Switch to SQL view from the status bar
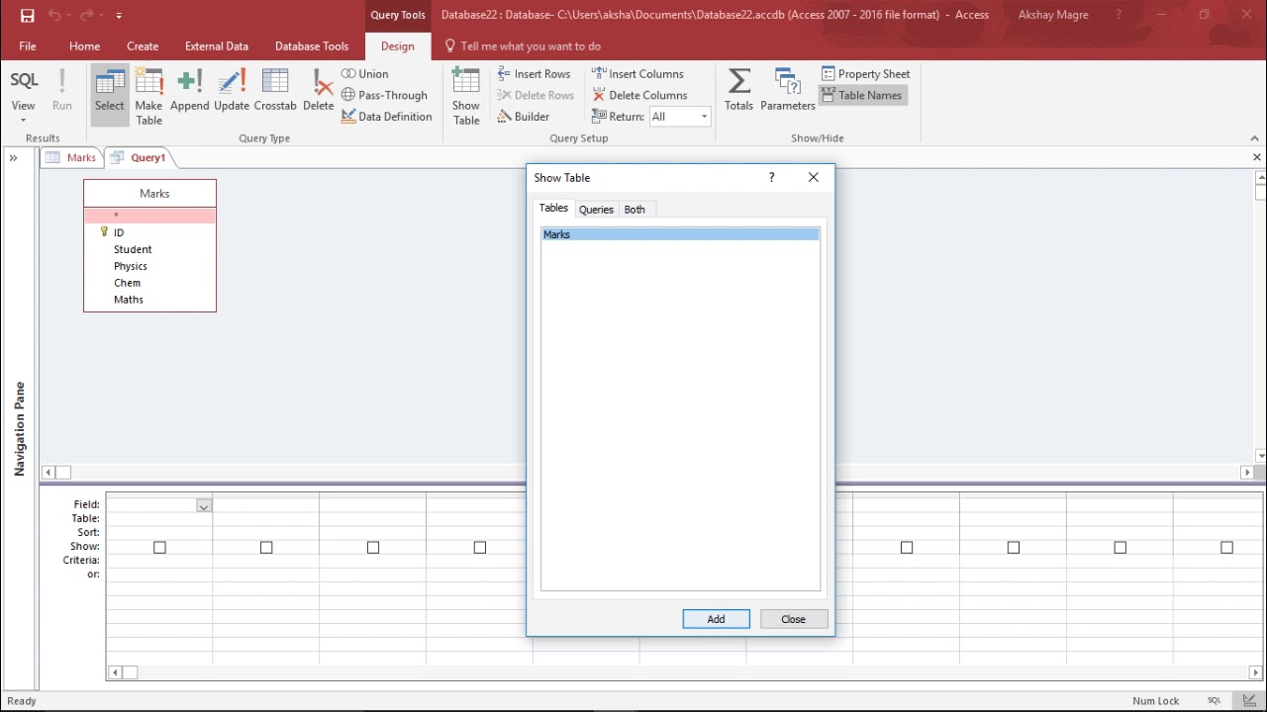The width and height of the screenshot is (1267, 712). tap(1214, 701)
